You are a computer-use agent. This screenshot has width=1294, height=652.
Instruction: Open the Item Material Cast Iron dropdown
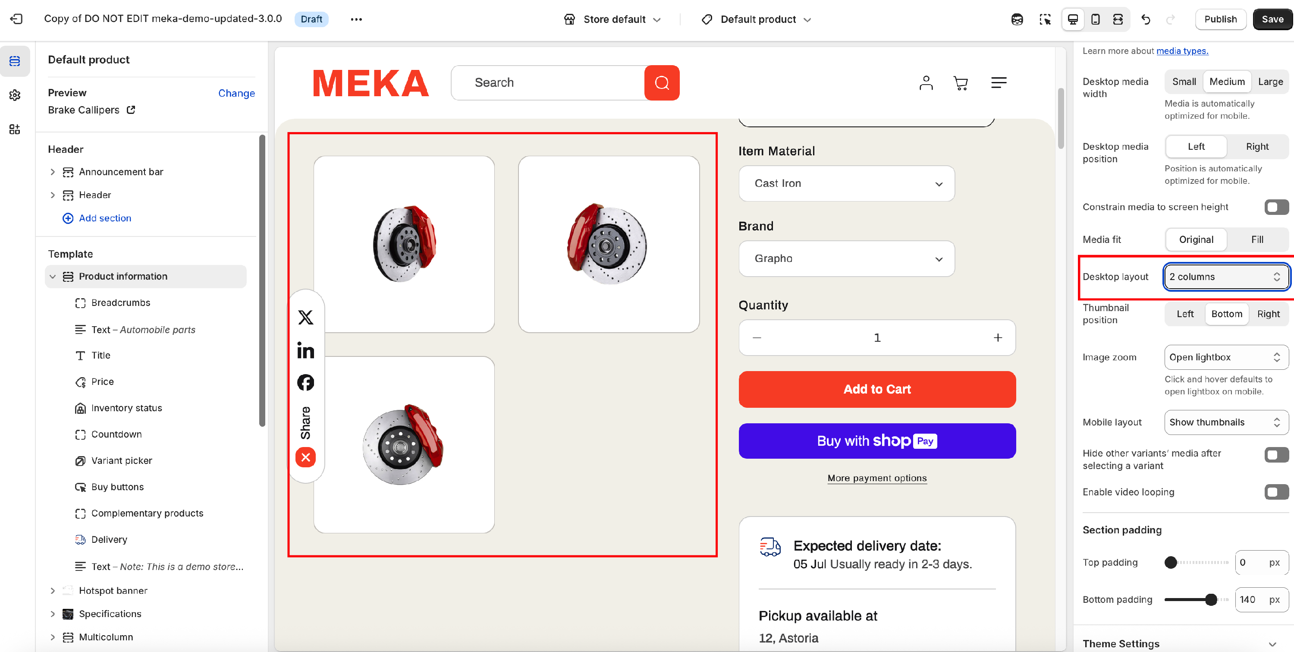point(846,183)
